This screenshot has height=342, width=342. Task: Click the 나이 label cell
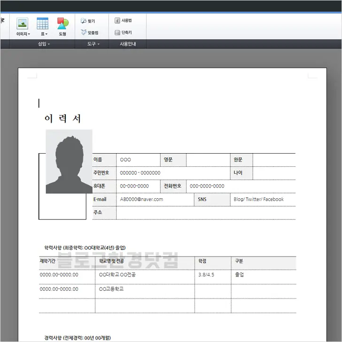(241, 173)
